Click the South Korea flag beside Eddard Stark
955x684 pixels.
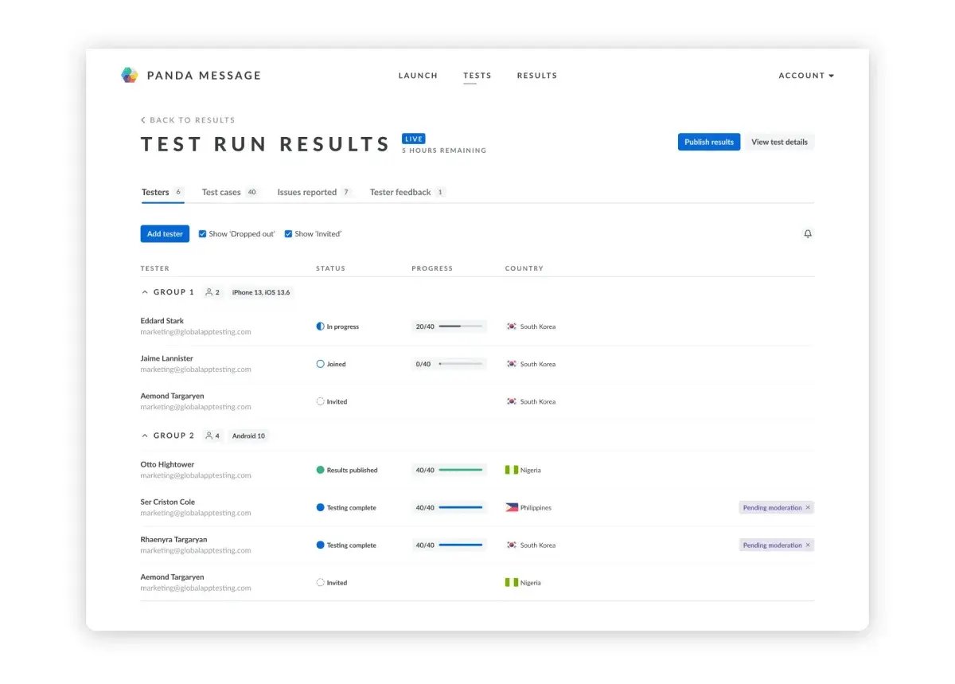(512, 326)
